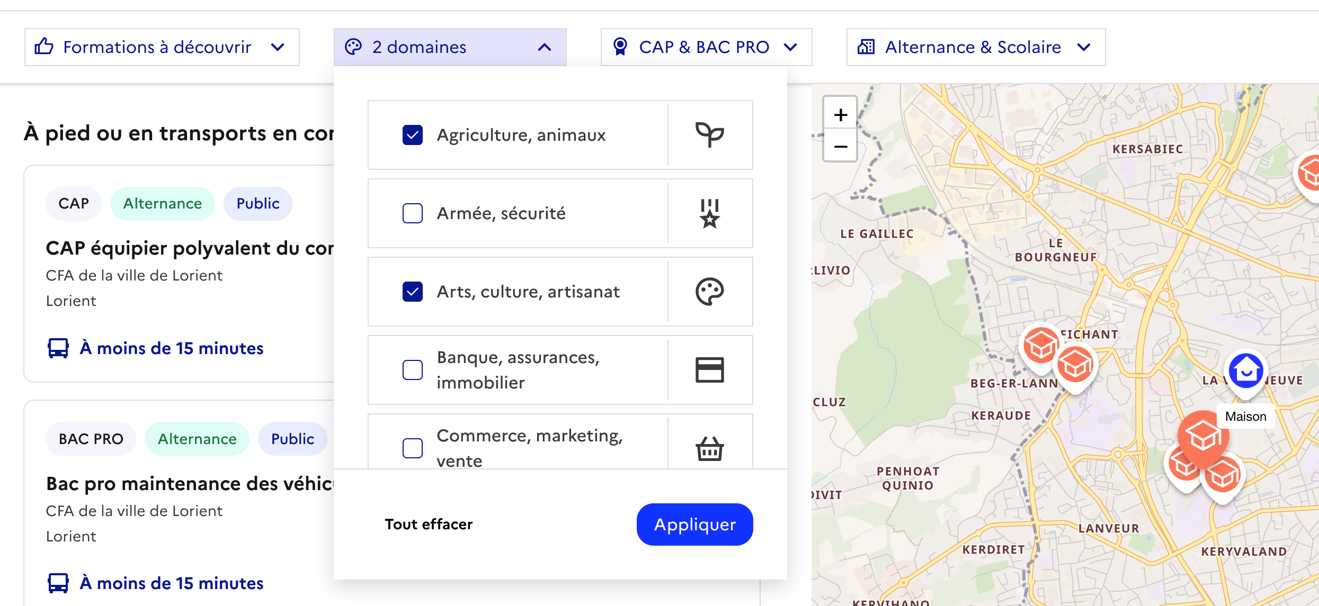Click the basket icon beside Commerce, marketing
This screenshot has width=1319, height=606.
(709, 448)
